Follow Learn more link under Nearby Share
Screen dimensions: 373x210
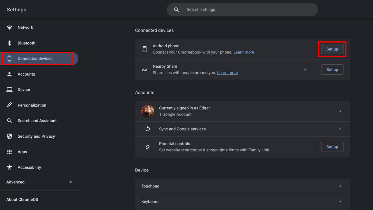coord(227,73)
